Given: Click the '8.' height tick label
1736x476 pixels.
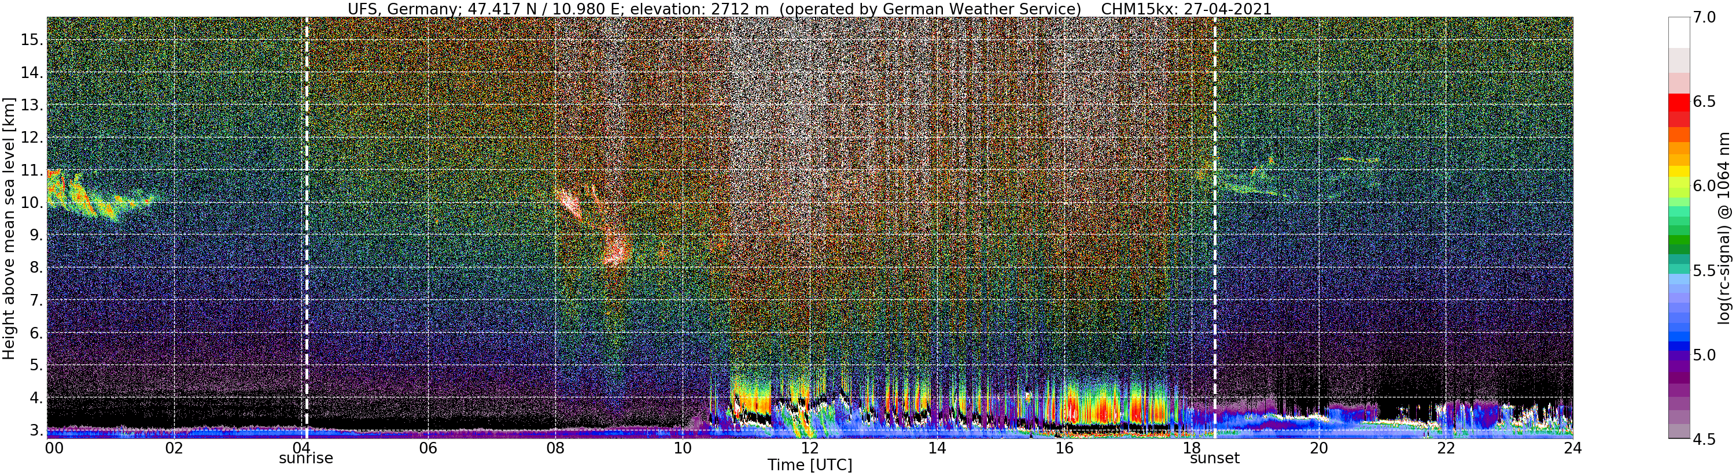Looking at the screenshot, I should [36, 267].
